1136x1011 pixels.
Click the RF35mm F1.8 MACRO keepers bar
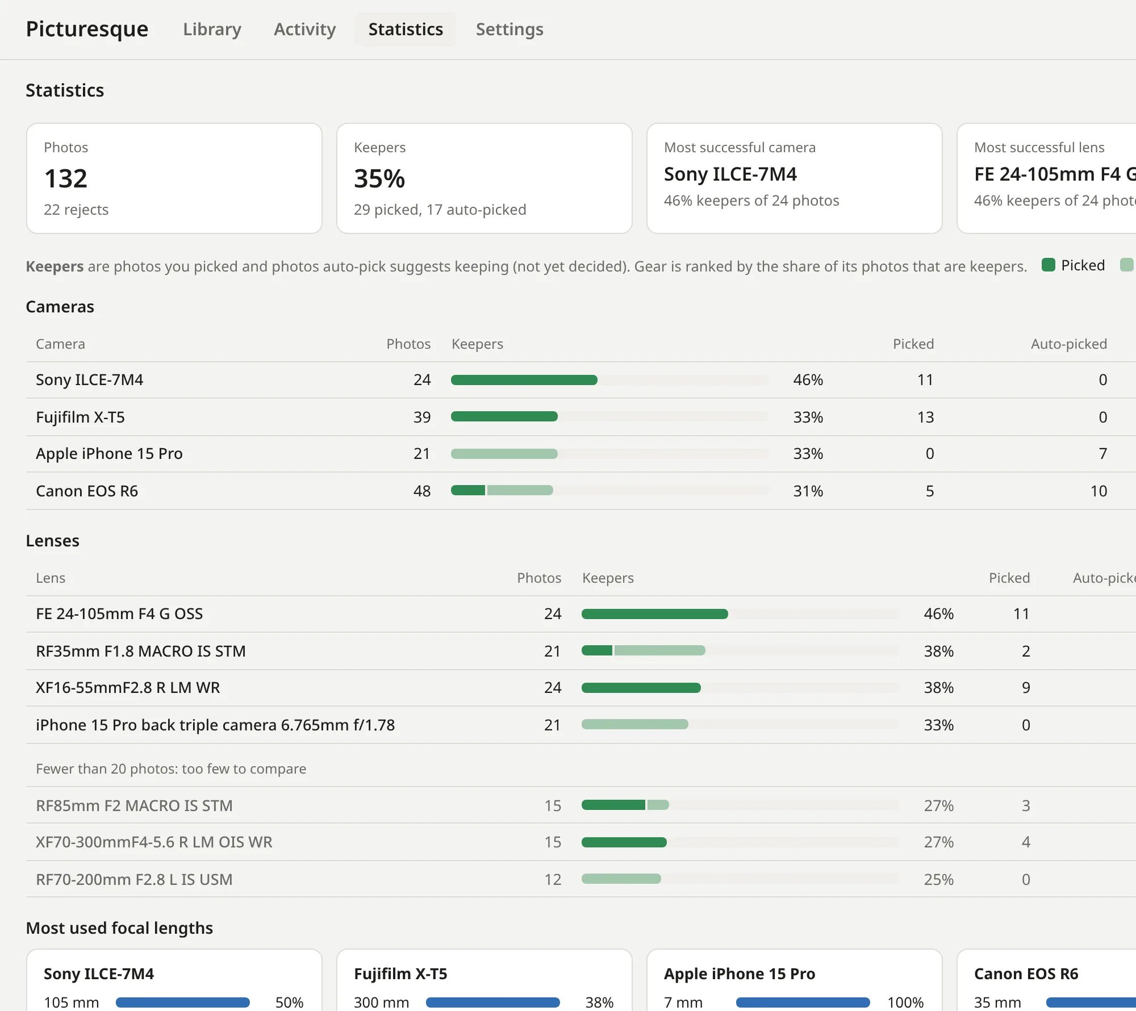(x=740, y=651)
